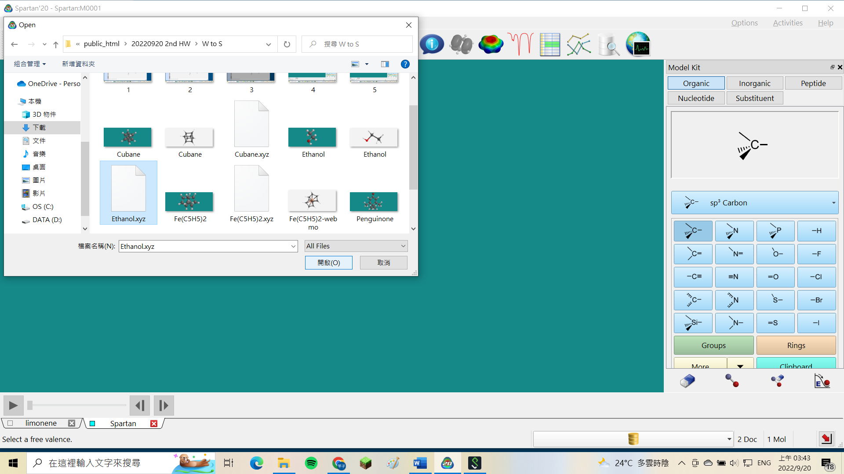Open the Options menu

[x=745, y=23]
